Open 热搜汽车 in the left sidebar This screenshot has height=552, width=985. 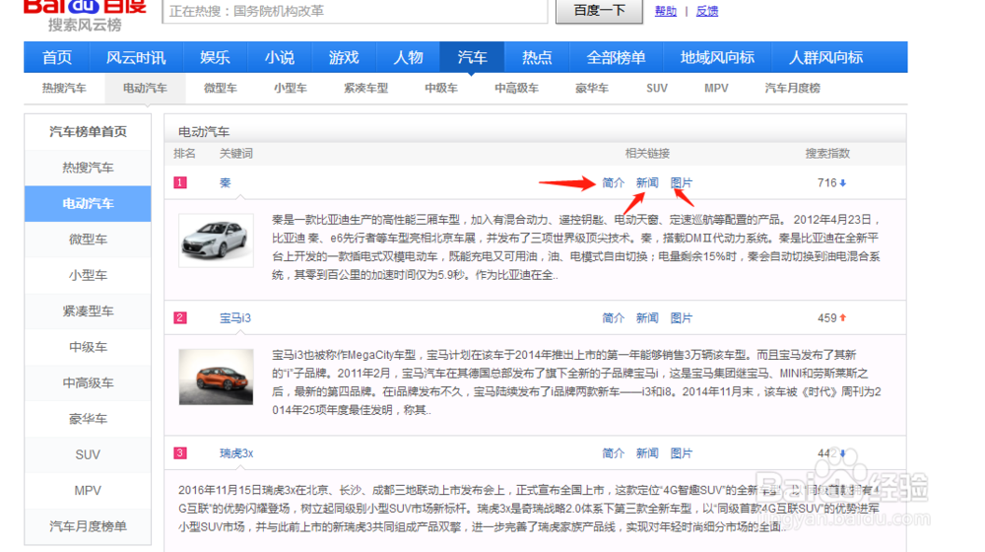(88, 168)
